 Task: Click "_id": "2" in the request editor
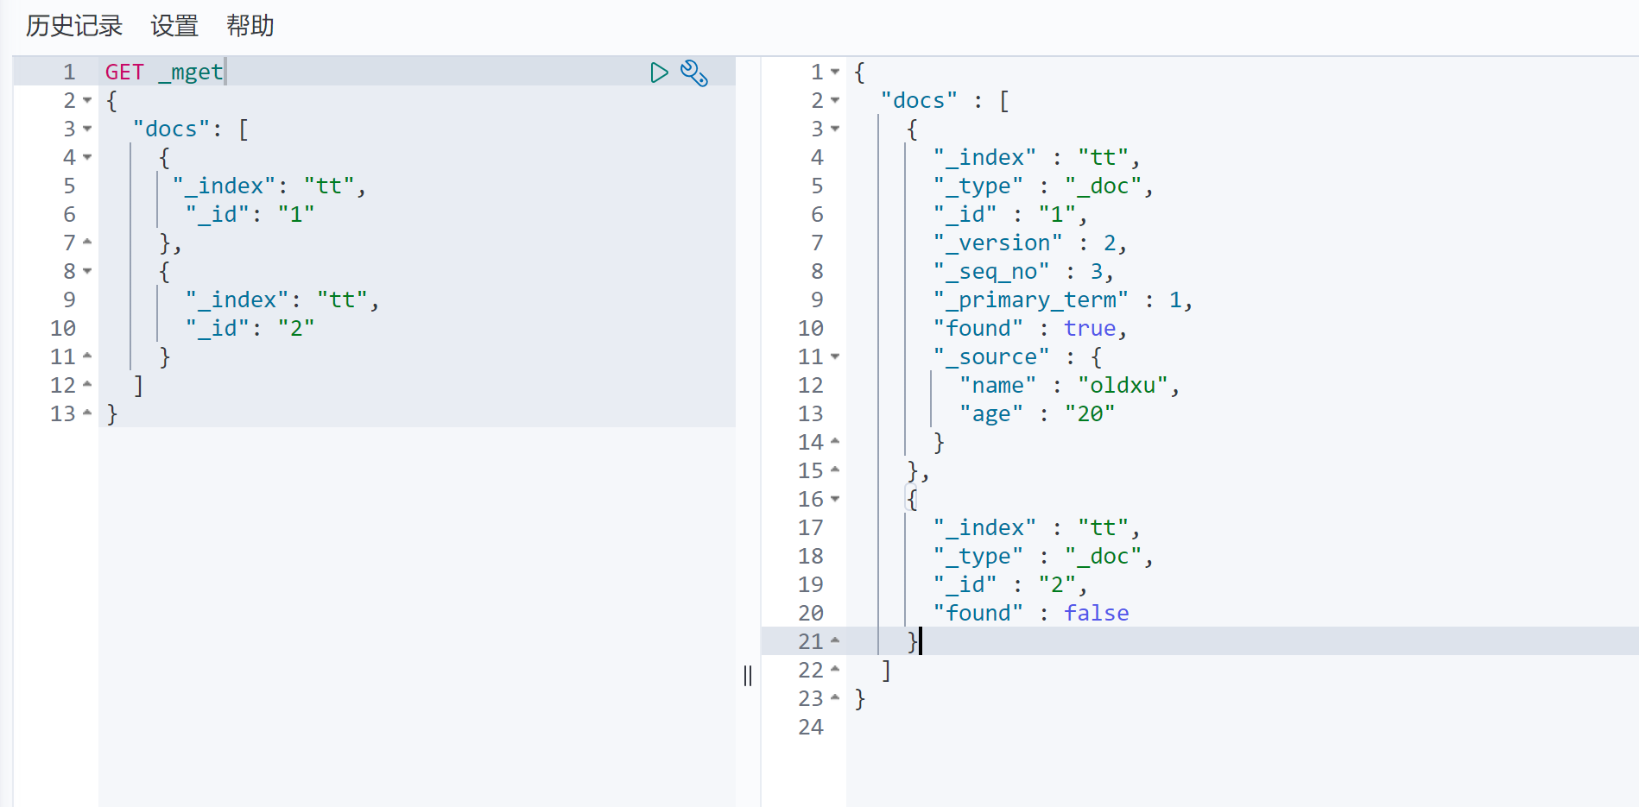(250, 329)
